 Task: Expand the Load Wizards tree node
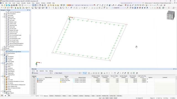3,47
